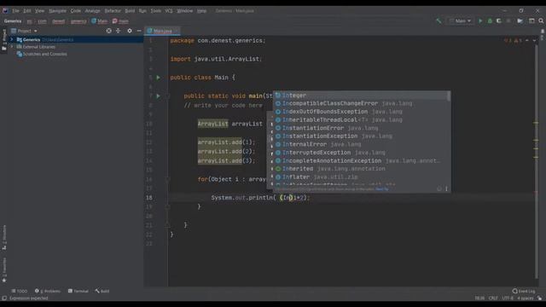This screenshot has height=307, width=546.
Task: Open the Problems tool window
Action: tap(48, 291)
